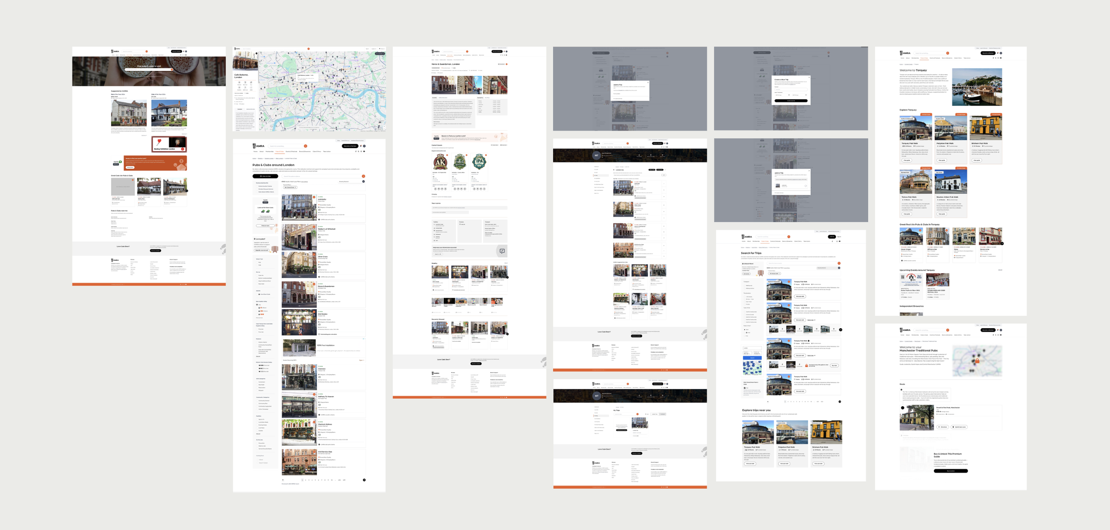Click the next page arrow under London pub results

click(x=364, y=480)
